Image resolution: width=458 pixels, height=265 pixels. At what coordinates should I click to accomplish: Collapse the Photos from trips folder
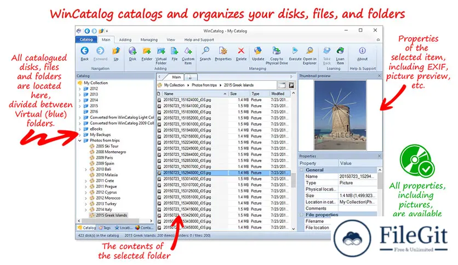point(80,140)
